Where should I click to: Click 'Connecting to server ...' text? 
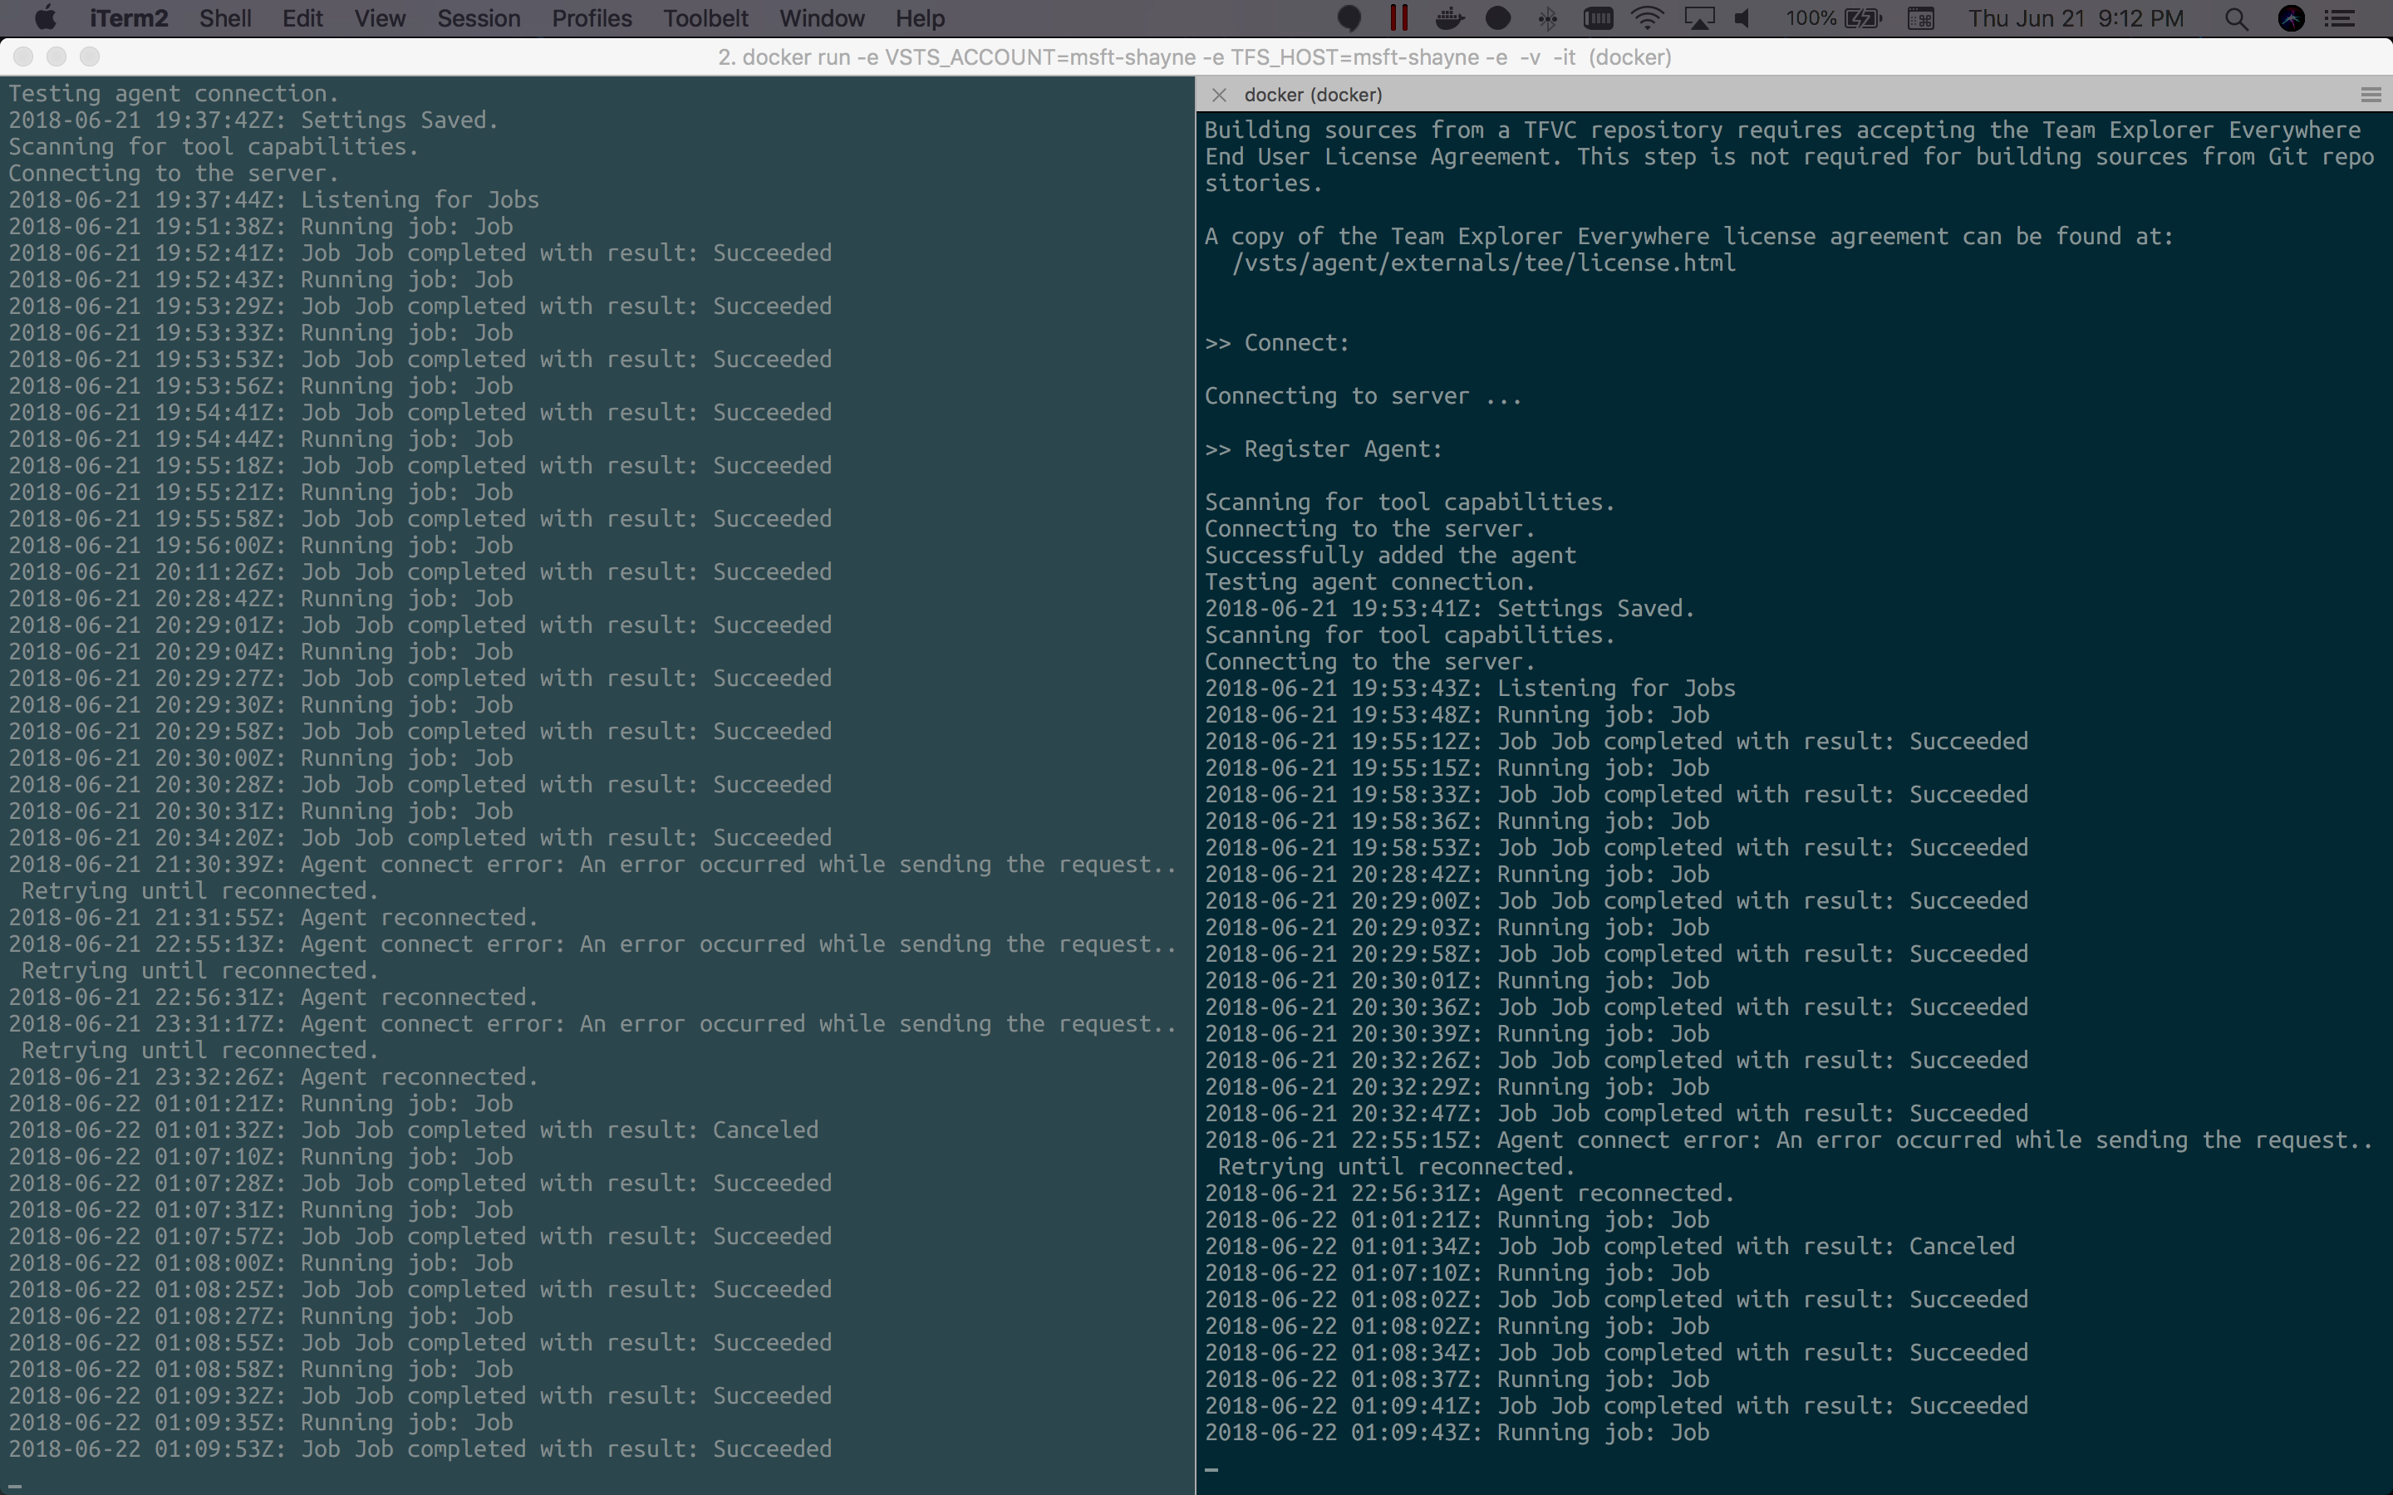pos(1363,396)
